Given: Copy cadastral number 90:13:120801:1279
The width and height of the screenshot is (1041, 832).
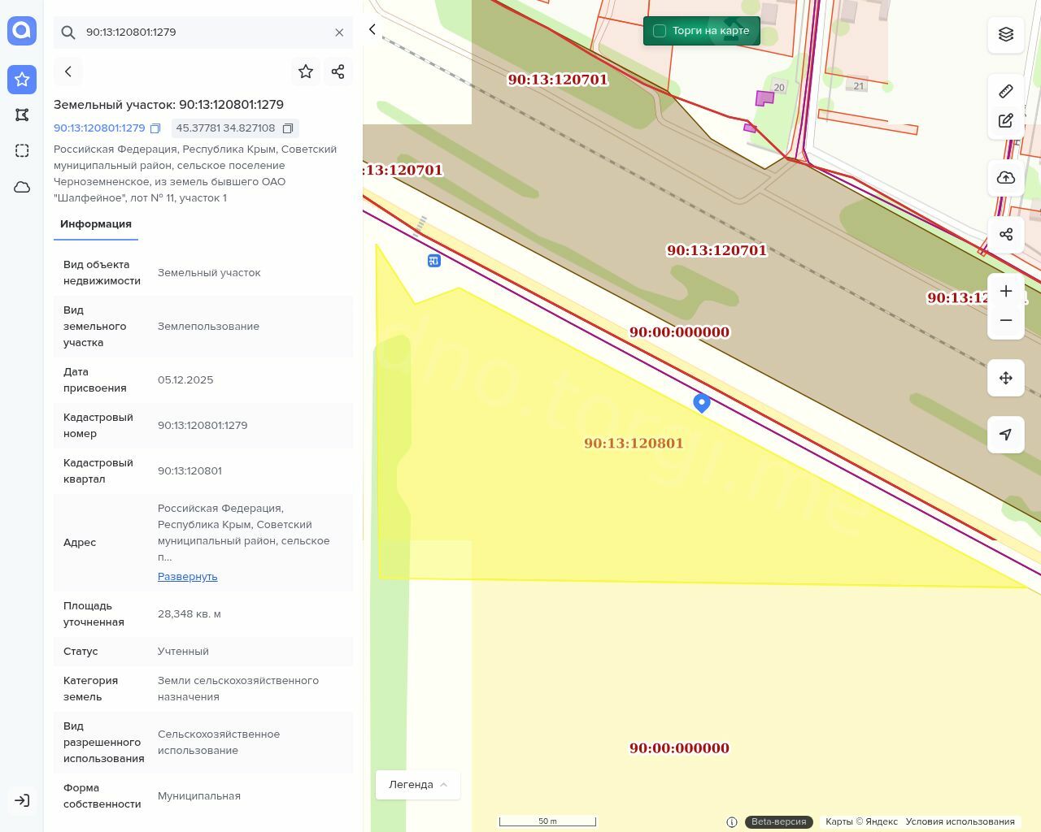Looking at the screenshot, I should coord(155,128).
